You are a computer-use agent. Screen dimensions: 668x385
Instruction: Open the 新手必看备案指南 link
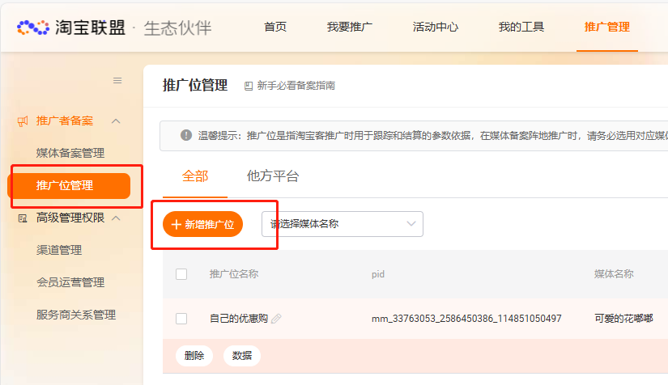[296, 86]
